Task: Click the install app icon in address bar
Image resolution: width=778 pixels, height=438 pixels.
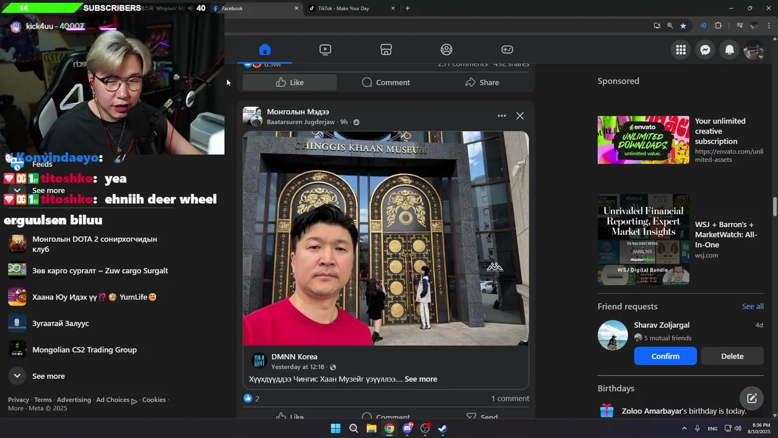Action: (x=657, y=26)
